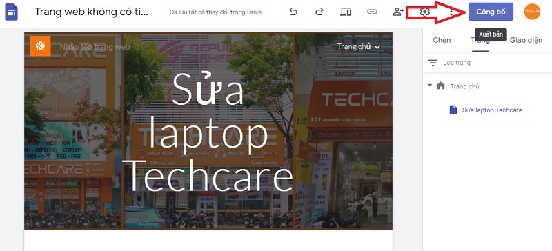Open the three-dot More menu
The width and height of the screenshot is (552, 251).
(451, 12)
